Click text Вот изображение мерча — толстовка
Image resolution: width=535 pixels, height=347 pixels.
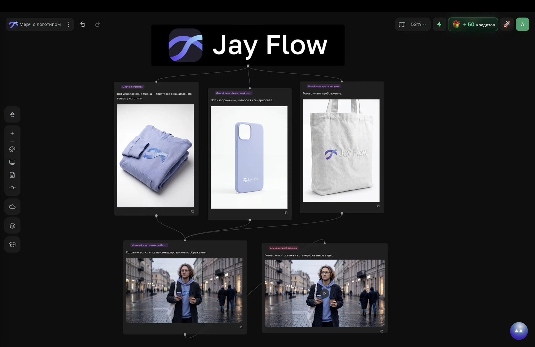(154, 96)
